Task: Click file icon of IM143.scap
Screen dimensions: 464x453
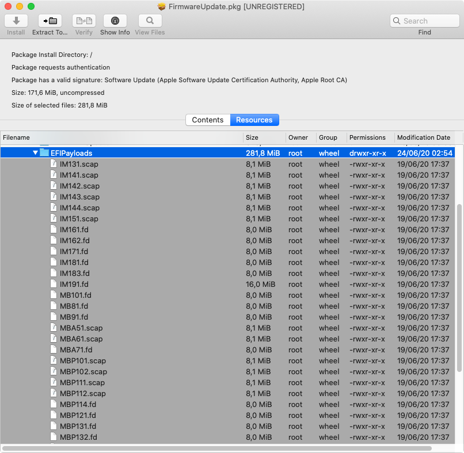Action: tap(54, 197)
